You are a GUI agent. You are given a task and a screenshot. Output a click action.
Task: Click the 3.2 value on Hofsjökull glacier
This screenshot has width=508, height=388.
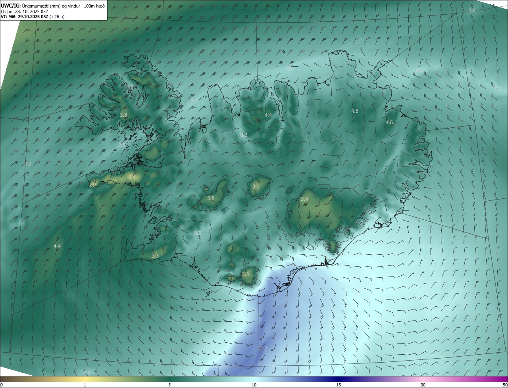pos(256,186)
